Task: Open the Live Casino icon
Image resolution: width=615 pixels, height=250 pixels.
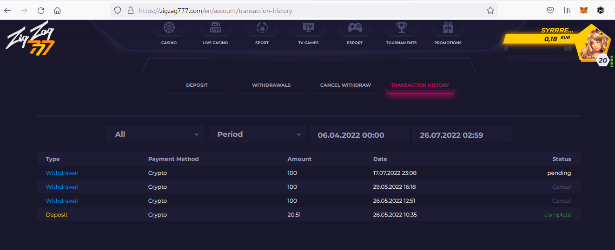Action: 215,28
